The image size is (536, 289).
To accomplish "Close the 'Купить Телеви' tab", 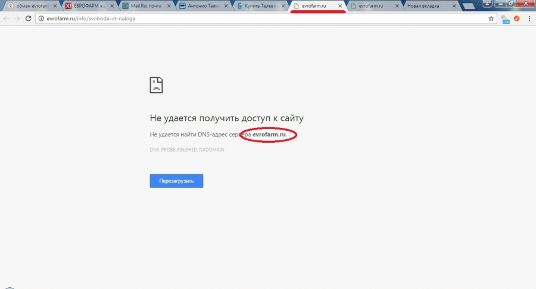I will 283,6.
